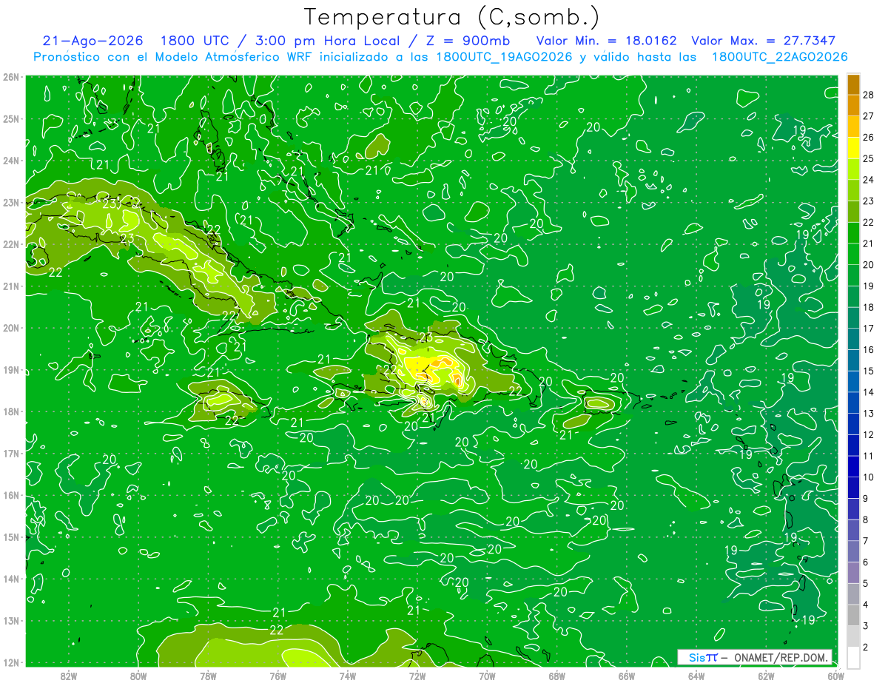Click the color scale label '22'
The width and height of the screenshot is (888, 686).
coord(869,222)
